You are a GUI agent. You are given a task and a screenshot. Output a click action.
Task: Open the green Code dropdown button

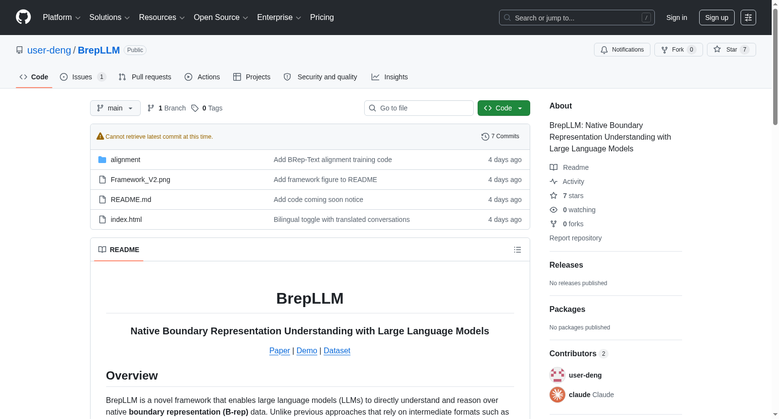[x=504, y=108]
